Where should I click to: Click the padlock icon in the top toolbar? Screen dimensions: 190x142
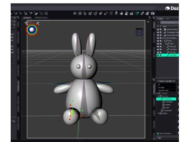[x=147, y=13]
